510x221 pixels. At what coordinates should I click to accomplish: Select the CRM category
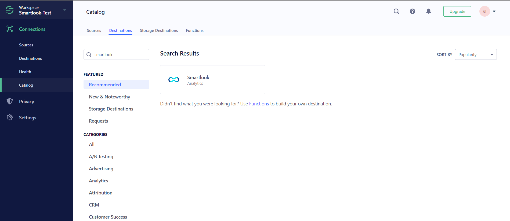point(94,205)
